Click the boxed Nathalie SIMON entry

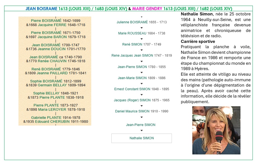click(x=142, y=138)
